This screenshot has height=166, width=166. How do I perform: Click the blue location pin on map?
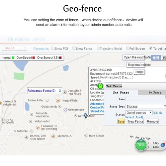tap(85, 116)
